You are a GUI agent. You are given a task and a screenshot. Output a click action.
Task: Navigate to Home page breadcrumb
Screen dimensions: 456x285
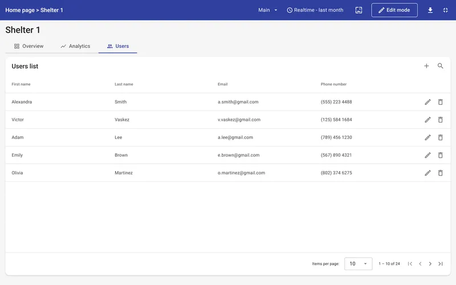(x=20, y=10)
